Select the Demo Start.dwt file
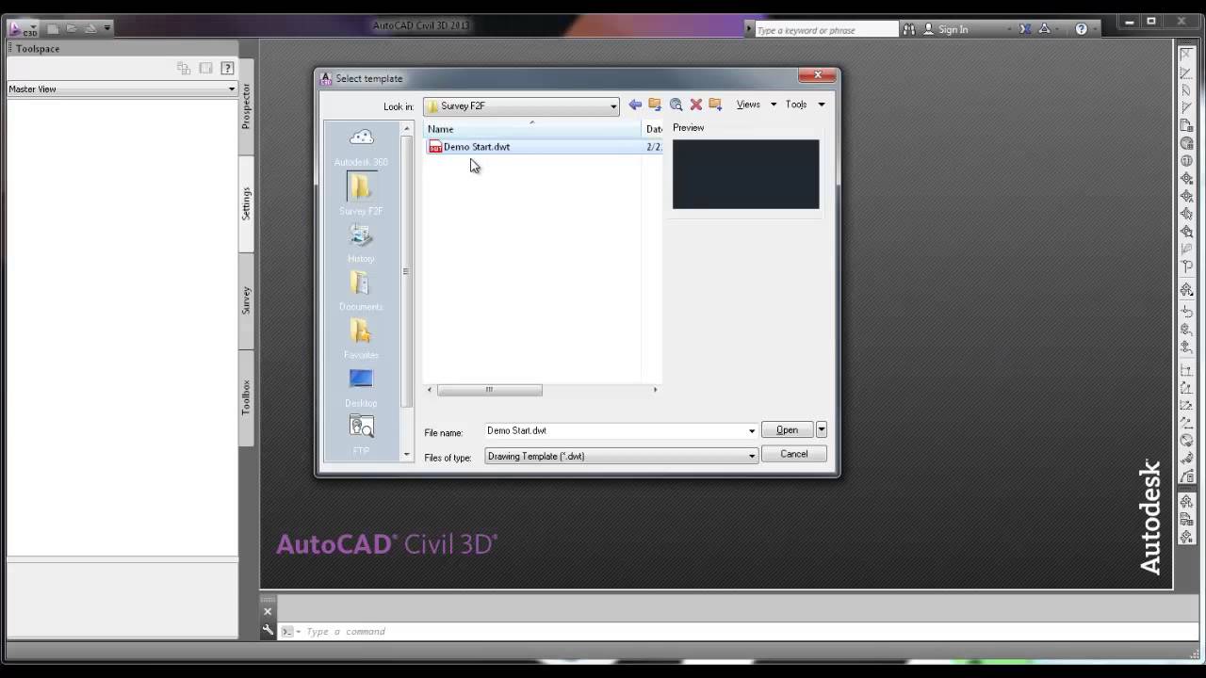The height and width of the screenshot is (678, 1206). point(476,147)
